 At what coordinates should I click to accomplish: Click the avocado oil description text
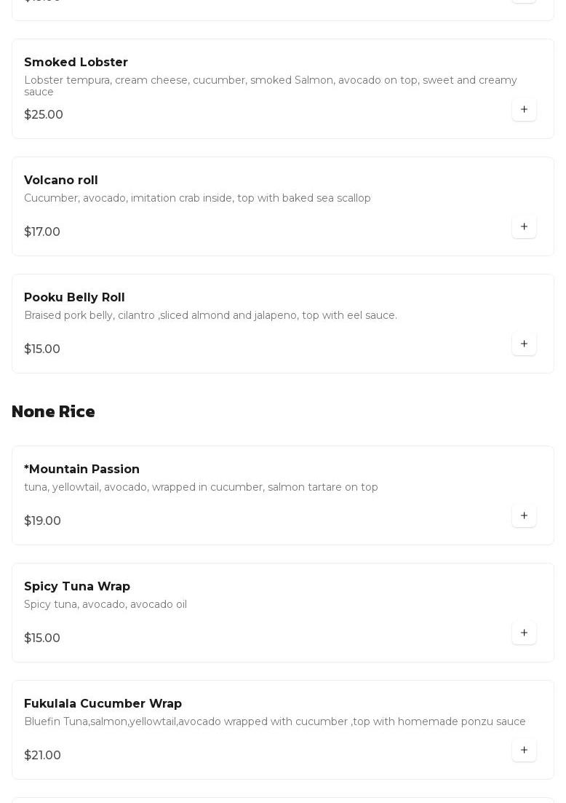pyautogui.click(x=105, y=604)
